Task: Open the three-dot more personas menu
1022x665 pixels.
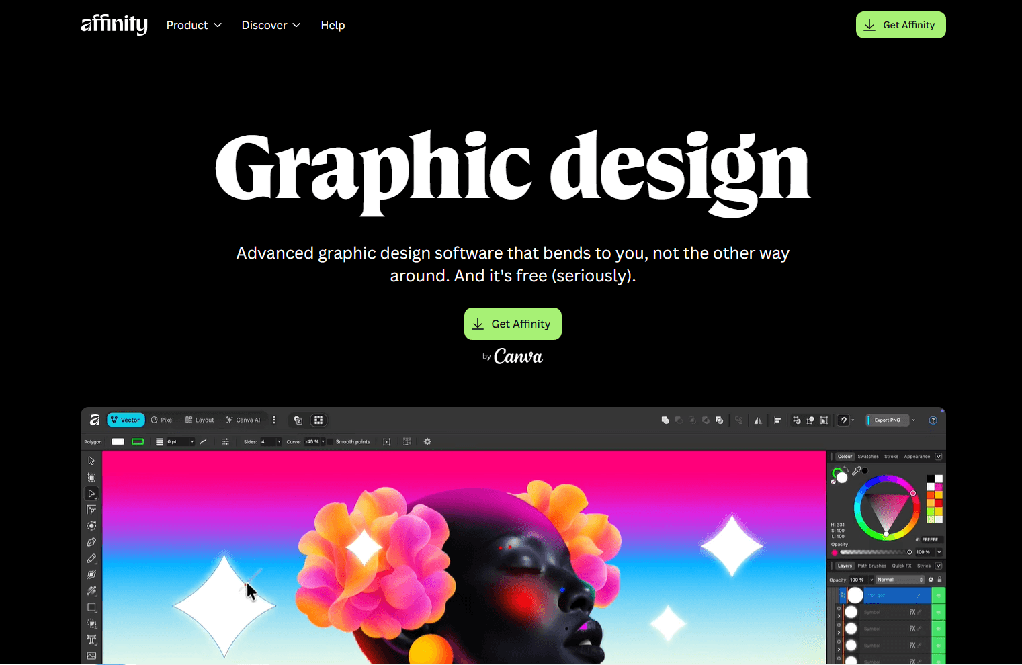Action: pyautogui.click(x=274, y=420)
